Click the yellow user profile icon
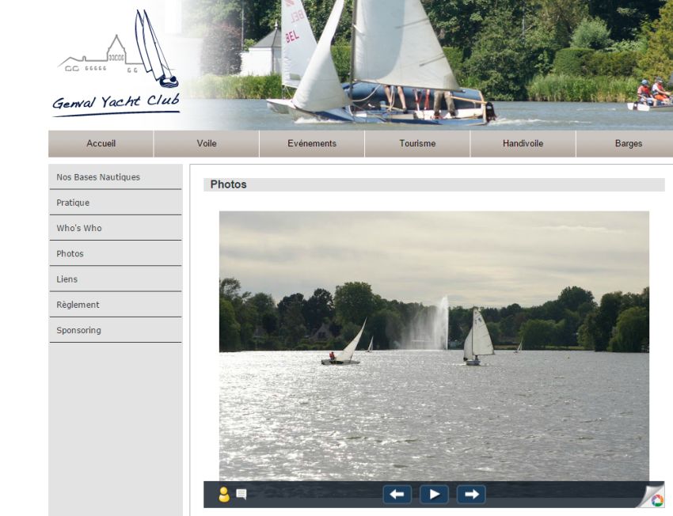This screenshot has width=673, height=516. click(x=224, y=495)
